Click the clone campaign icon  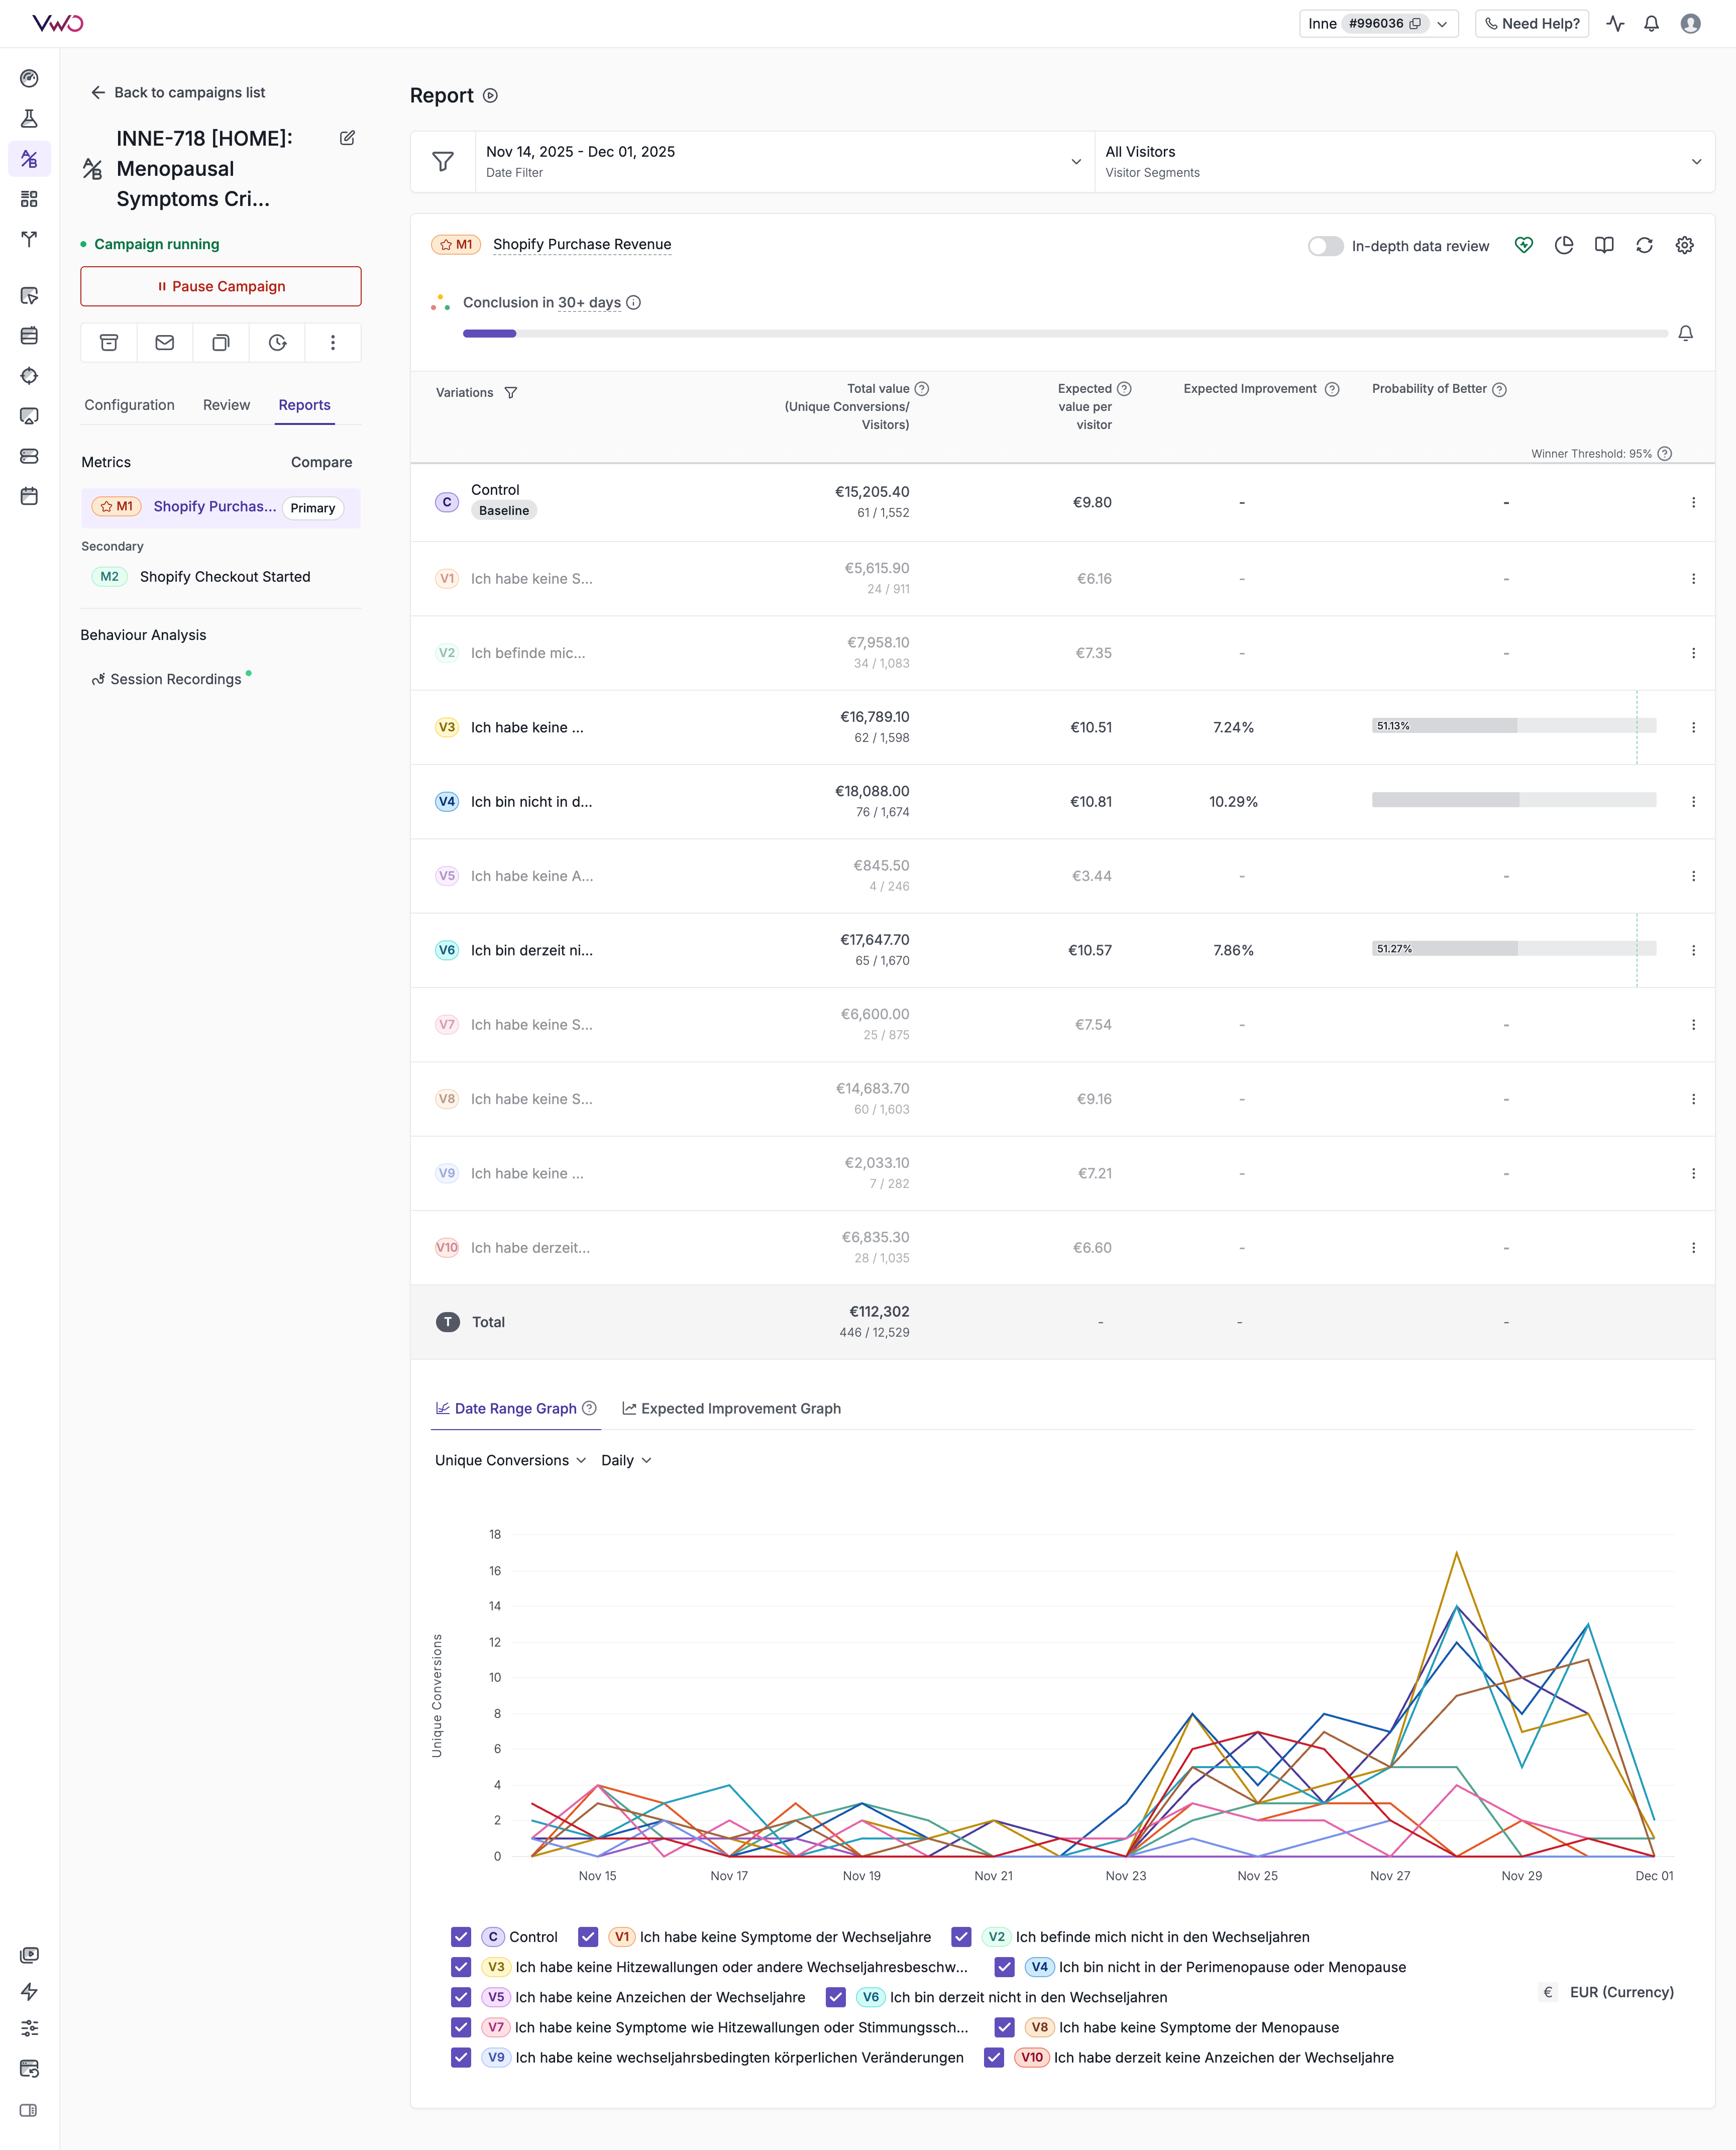pyautogui.click(x=221, y=343)
